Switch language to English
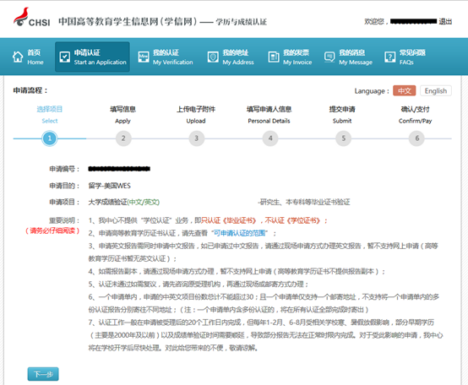Image resolution: width=468 pixels, height=385 pixels. click(435, 90)
